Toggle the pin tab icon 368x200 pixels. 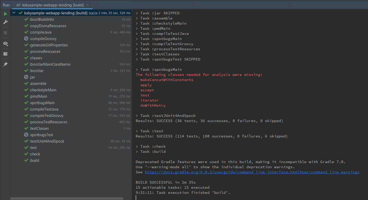coord(5,65)
